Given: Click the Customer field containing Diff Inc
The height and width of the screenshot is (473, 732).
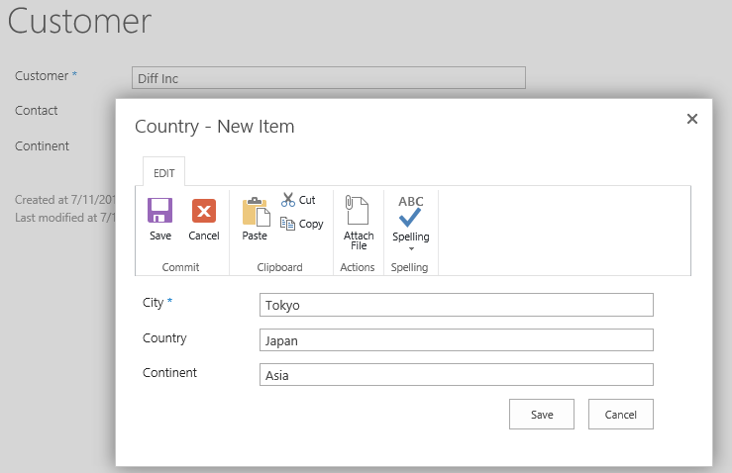Looking at the screenshot, I should (329, 78).
